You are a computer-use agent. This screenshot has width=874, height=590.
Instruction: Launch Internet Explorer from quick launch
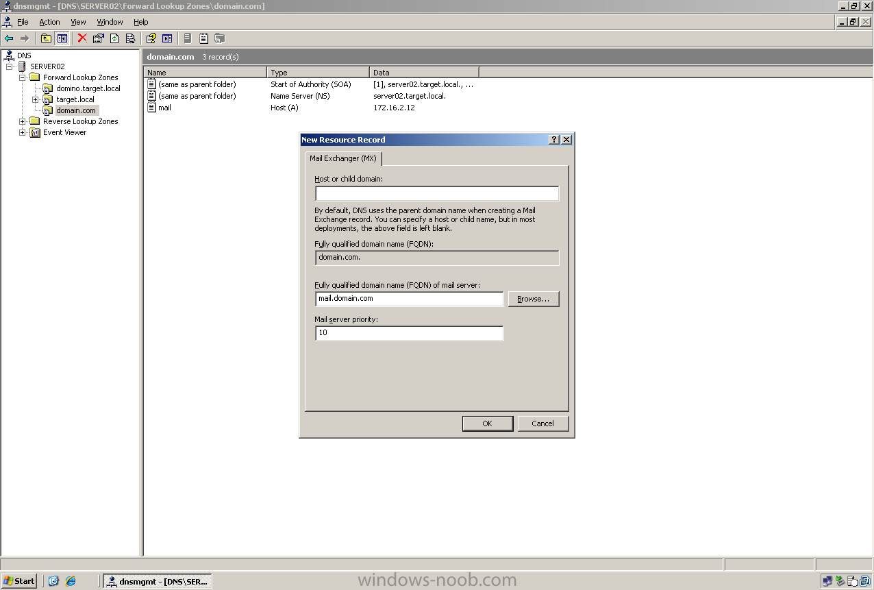click(71, 581)
